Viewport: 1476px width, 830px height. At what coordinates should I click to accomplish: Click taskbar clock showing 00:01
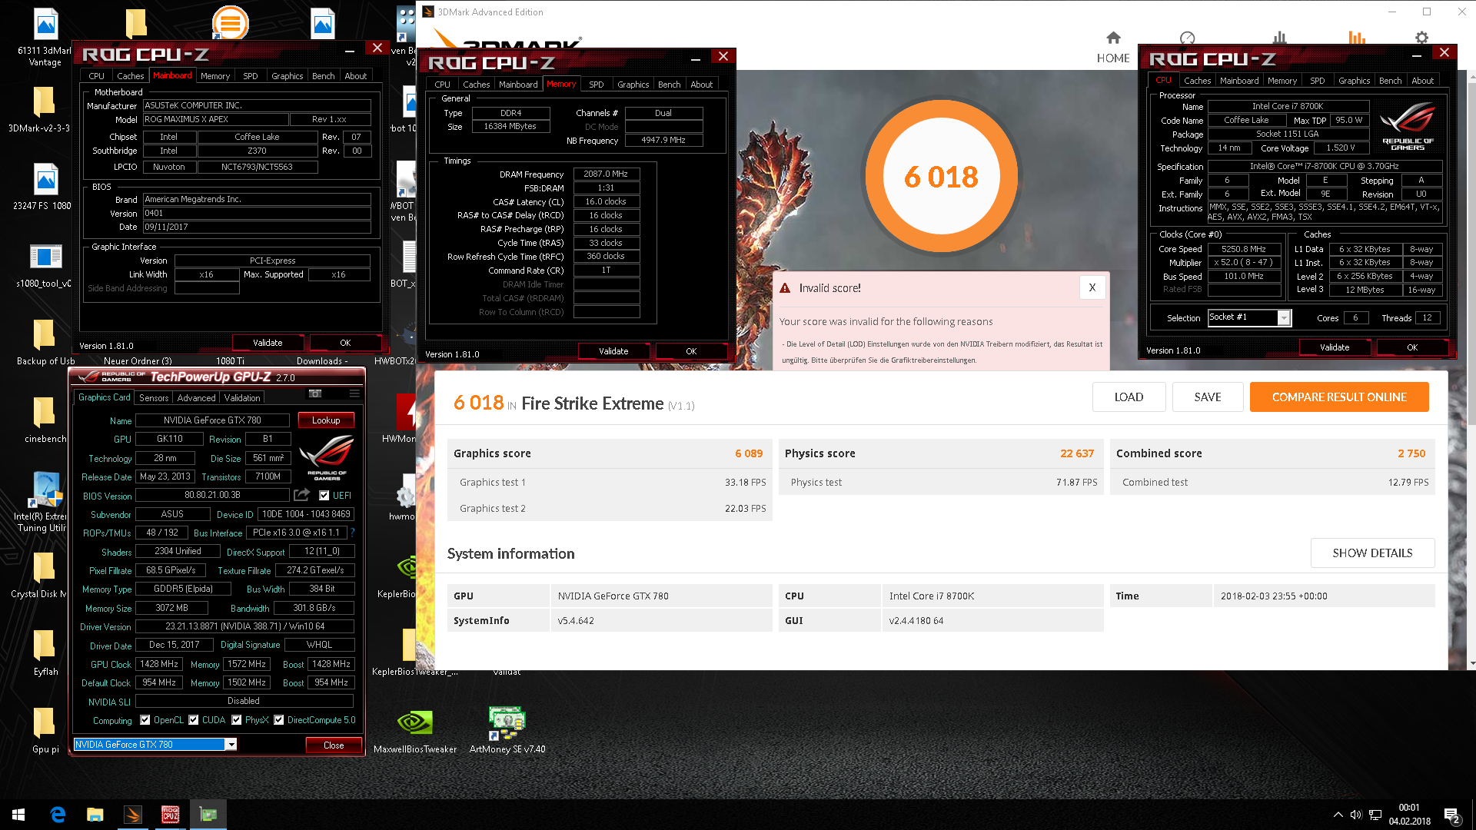pyautogui.click(x=1409, y=815)
